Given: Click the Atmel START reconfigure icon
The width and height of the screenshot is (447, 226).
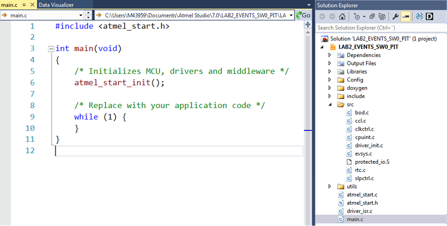Looking at the screenshot, I should 419,16.
